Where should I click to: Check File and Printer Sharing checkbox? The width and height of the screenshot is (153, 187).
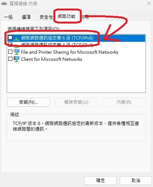pyautogui.click(x=10, y=52)
